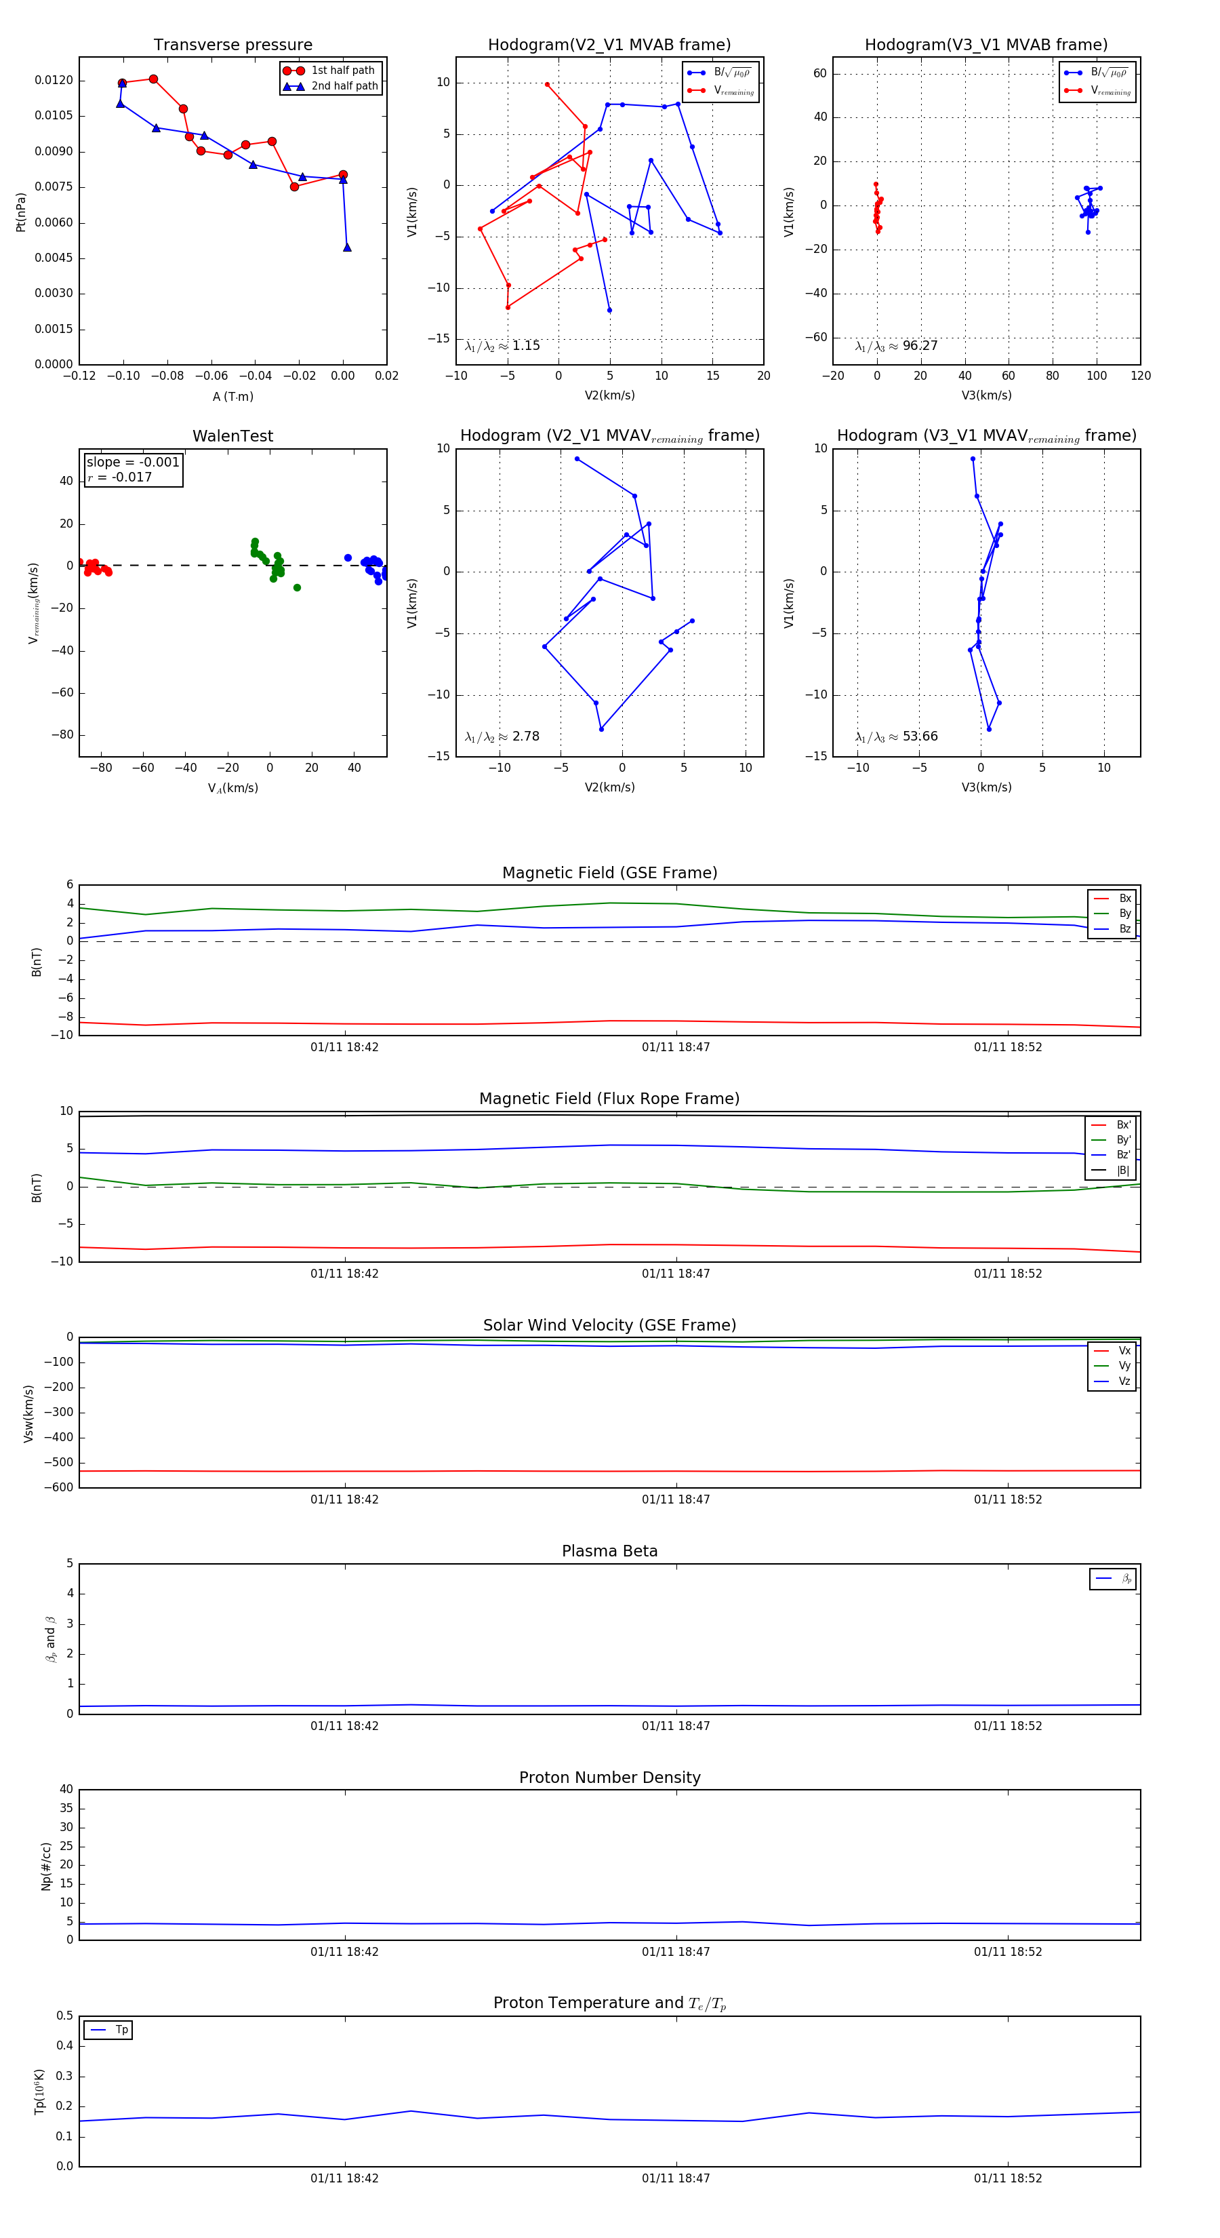This screenshot has width=1220, height=2238.
Task: Click the 'A (T·m)' x-axis label
Action: click(x=232, y=396)
